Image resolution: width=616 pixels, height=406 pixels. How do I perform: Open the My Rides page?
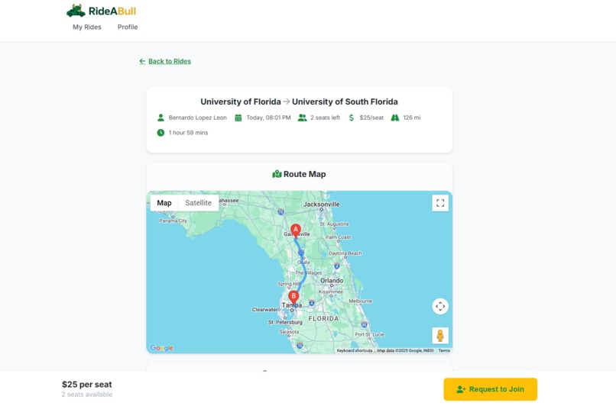coord(87,27)
